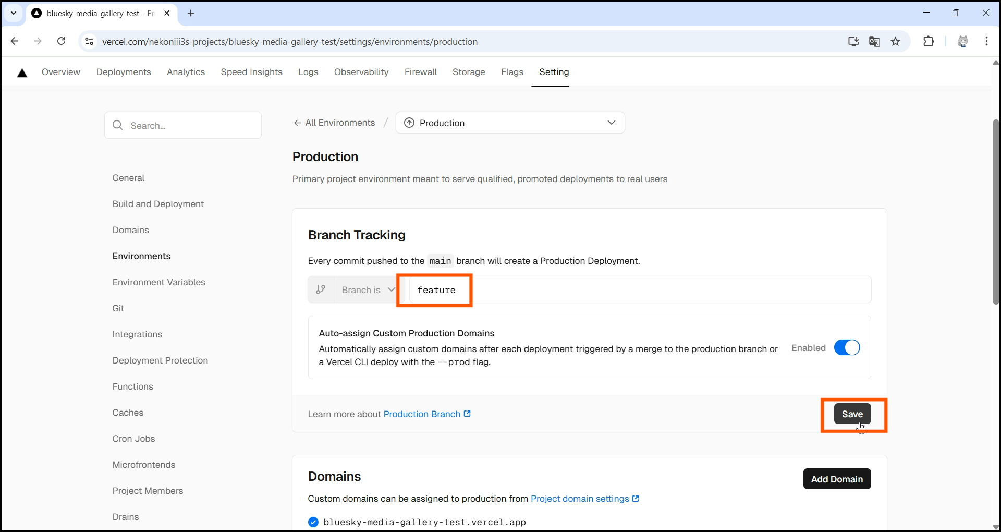Open Caches settings
Image resolution: width=1001 pixels, height=532 pixels.
click(x=128, y=413)
